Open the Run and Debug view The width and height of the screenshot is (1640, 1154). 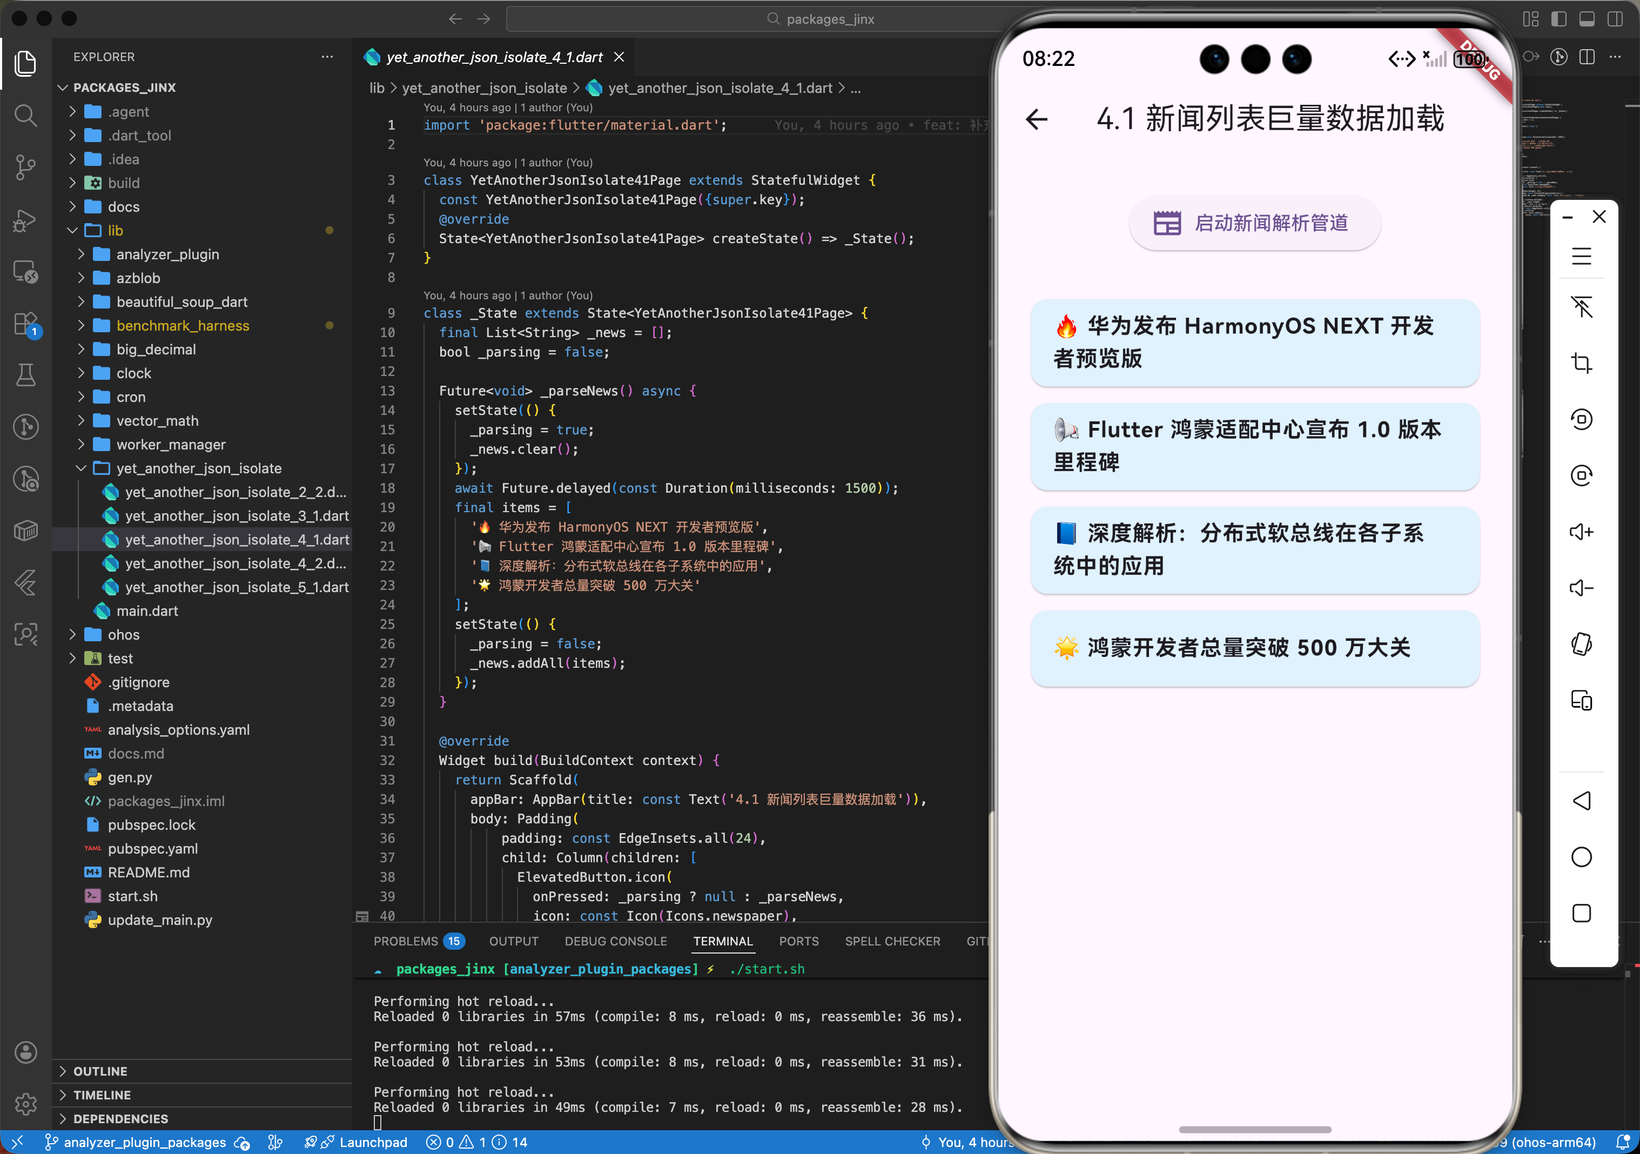26,220
